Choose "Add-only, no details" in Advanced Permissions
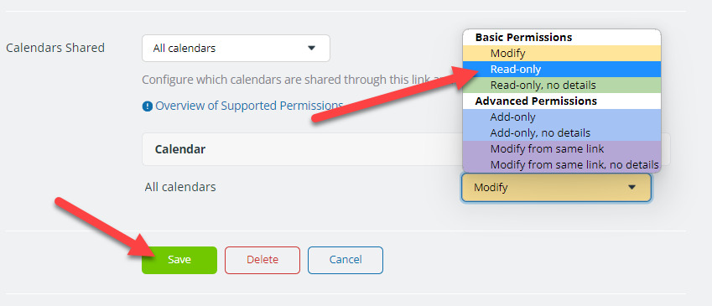 click(x=562, y=133)
